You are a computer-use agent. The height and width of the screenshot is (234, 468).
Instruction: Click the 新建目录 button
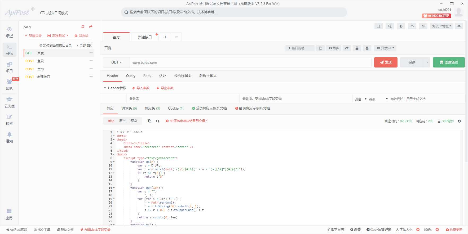click(33, 35)
